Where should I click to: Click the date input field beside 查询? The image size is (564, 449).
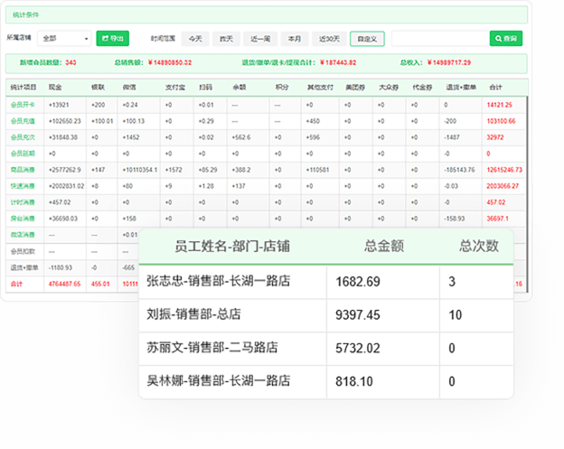click(439, 39)
